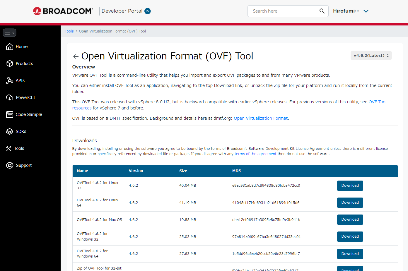Collapse the sidebar with hamburger toggle

pyautogui.click(x=9, y=33)
